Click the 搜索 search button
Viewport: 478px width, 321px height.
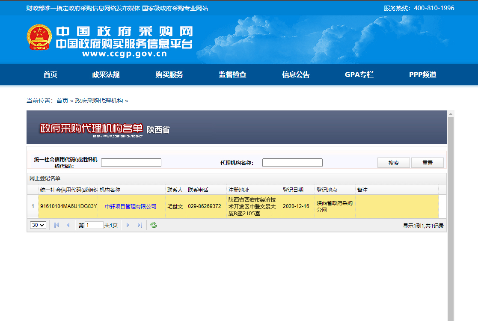pos(393,163)
